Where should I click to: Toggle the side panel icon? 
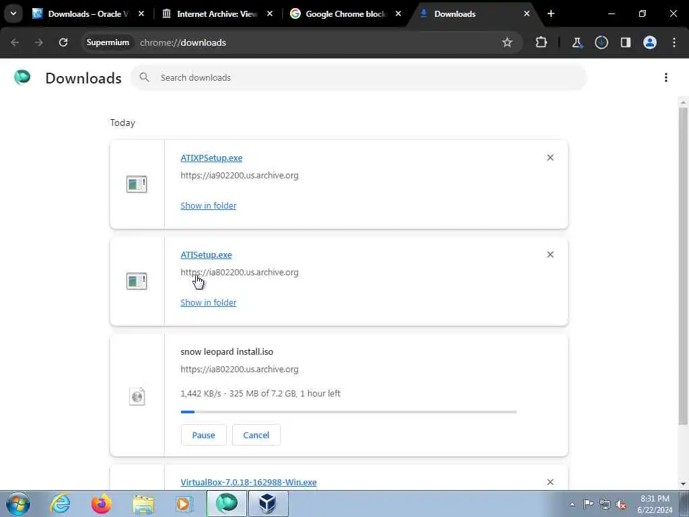pos(626,42)
